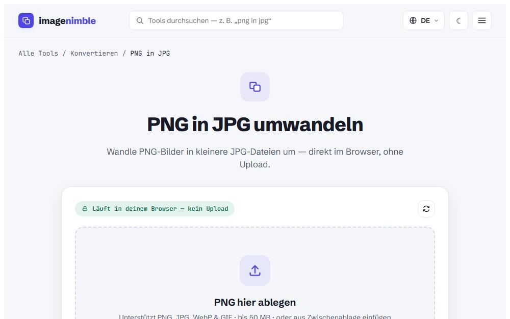Screen dimensions: 510x319
Task: Click the imagenimble logo icon
Action: [x=26, y=20]
